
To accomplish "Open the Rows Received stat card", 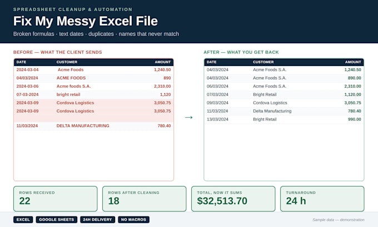I will click(56, 199).
